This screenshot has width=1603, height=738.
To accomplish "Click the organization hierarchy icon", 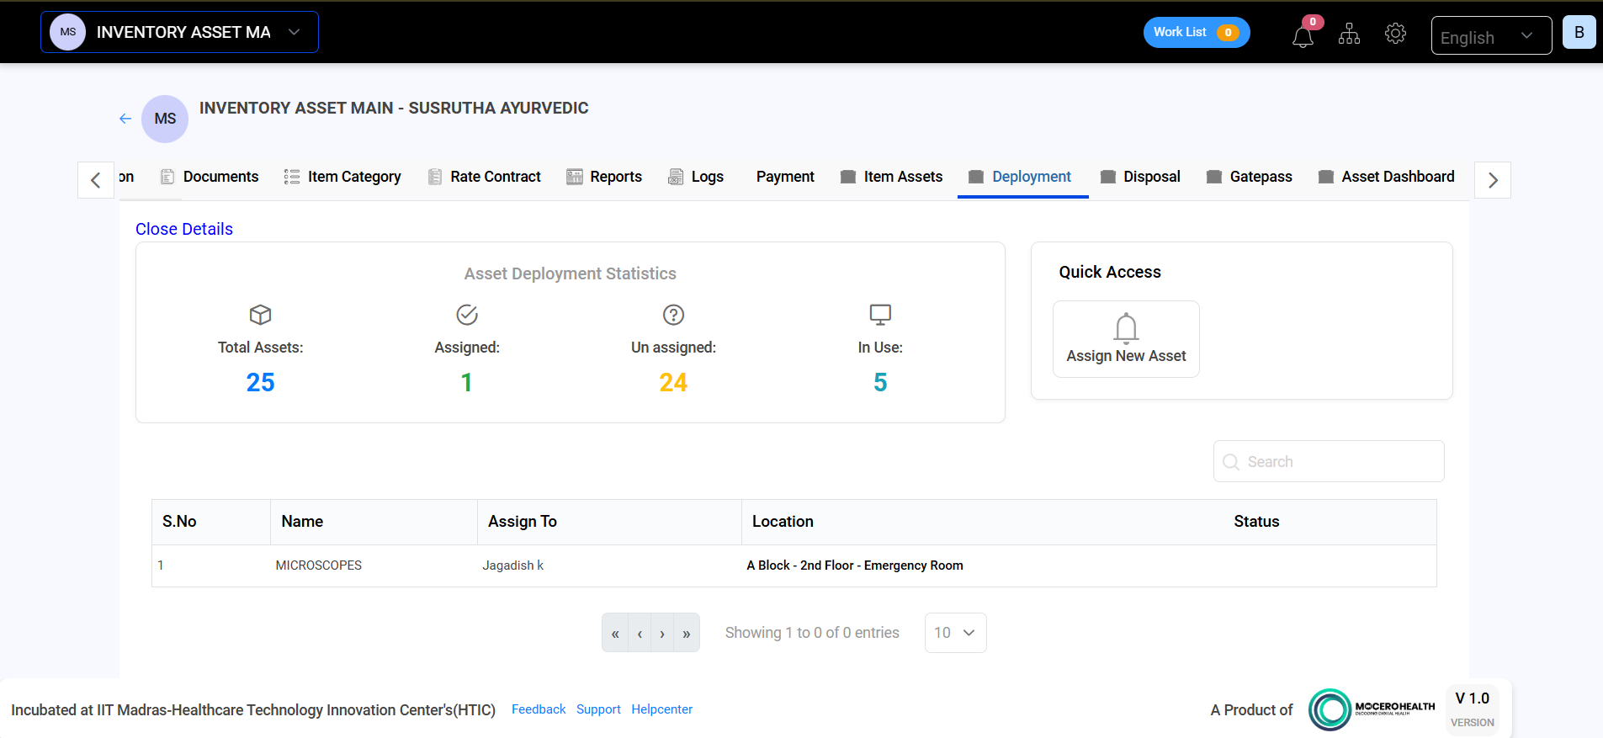I will 1349,34.
